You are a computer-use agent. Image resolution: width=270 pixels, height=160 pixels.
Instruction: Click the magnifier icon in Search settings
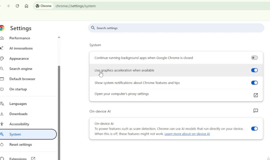[x=93, y=28]
